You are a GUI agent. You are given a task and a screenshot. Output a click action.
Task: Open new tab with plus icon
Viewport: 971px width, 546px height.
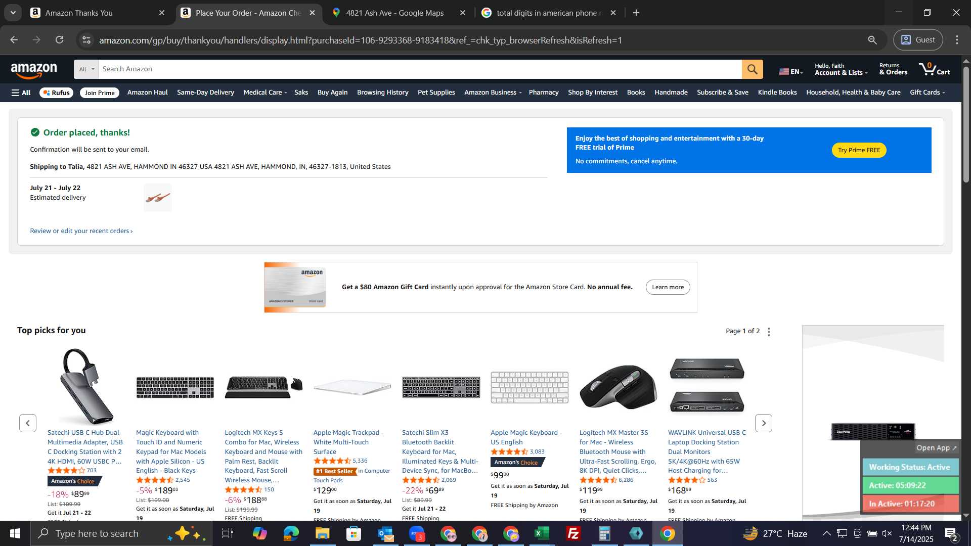pyautogui.click(x=636, y=13)
